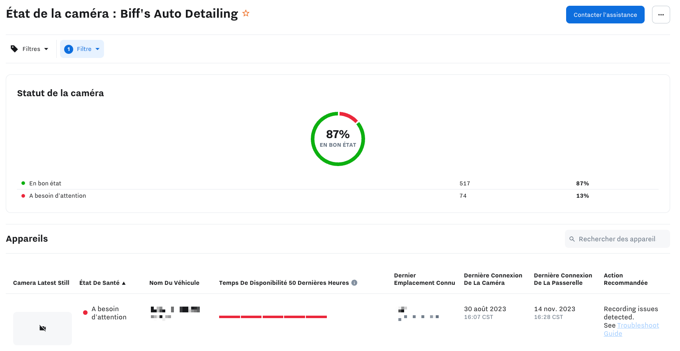Sort by Nom Du Véhicule column header
This screenshot has width=680, height=351.
tap(174, 283)
